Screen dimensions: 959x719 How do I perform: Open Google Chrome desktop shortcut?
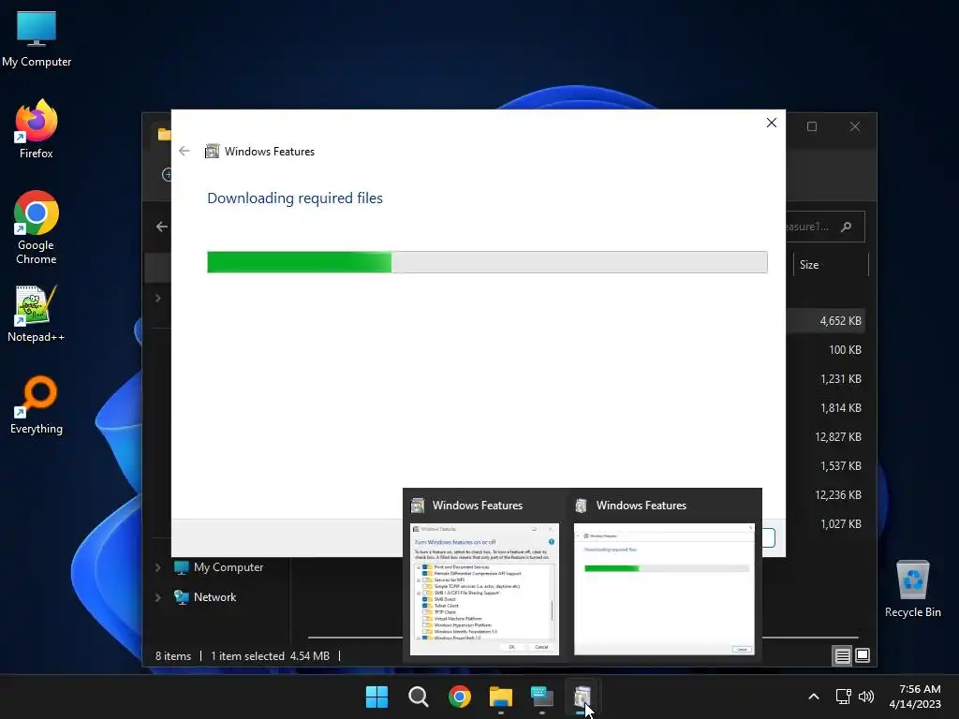[37, 227]
